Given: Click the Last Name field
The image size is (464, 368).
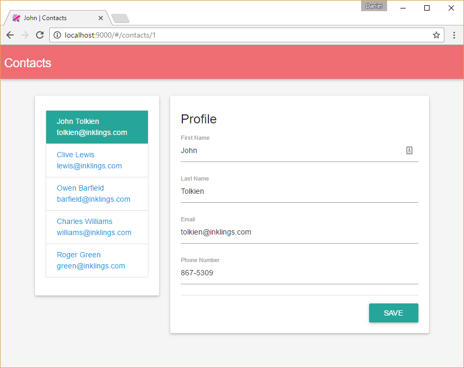Looking at the screenshot, I should tap(299, 192).
